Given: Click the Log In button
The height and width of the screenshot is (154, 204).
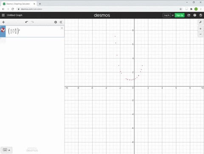Looking at the screenshot, I should pyautogui.click(x=167, y=15).
